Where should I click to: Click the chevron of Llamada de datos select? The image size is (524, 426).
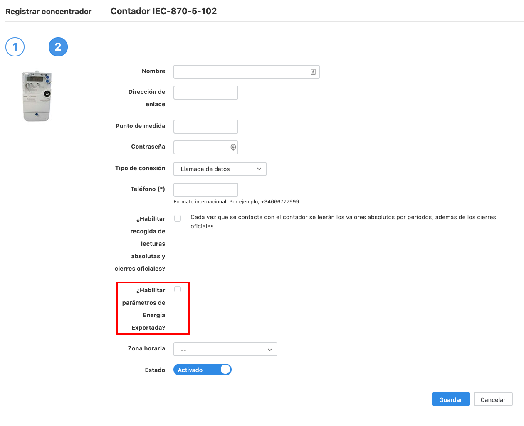[259, 169]
